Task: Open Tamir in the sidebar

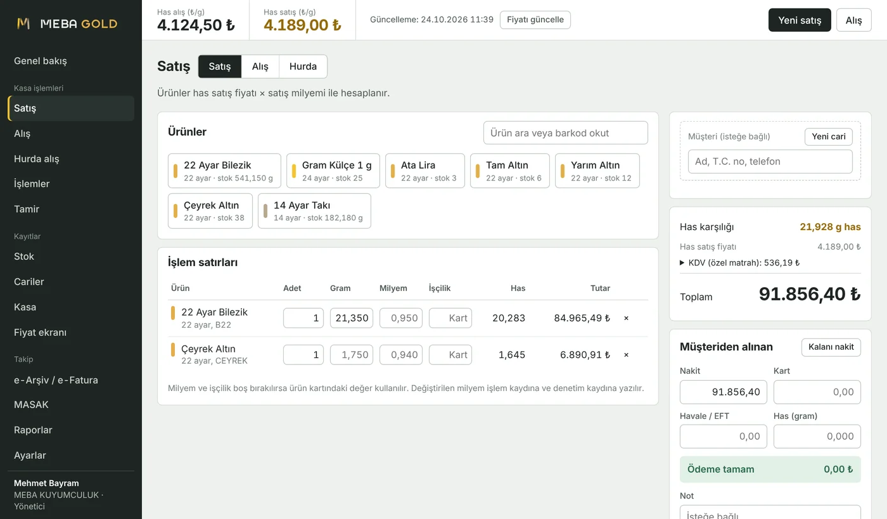Action: 71,209
